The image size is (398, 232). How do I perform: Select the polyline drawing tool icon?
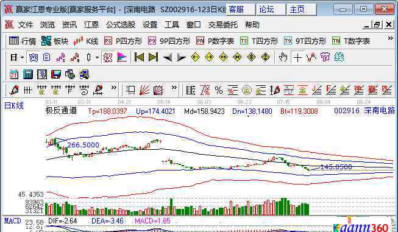click(x=311, y=58)
